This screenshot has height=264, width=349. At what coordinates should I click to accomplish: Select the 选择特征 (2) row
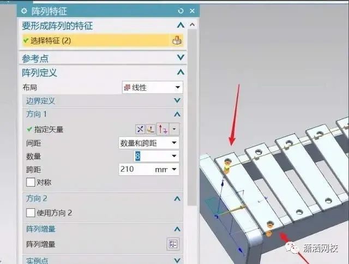(103, 40)
